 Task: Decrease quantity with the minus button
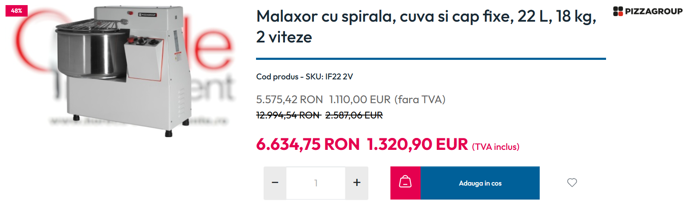point(275,183)
